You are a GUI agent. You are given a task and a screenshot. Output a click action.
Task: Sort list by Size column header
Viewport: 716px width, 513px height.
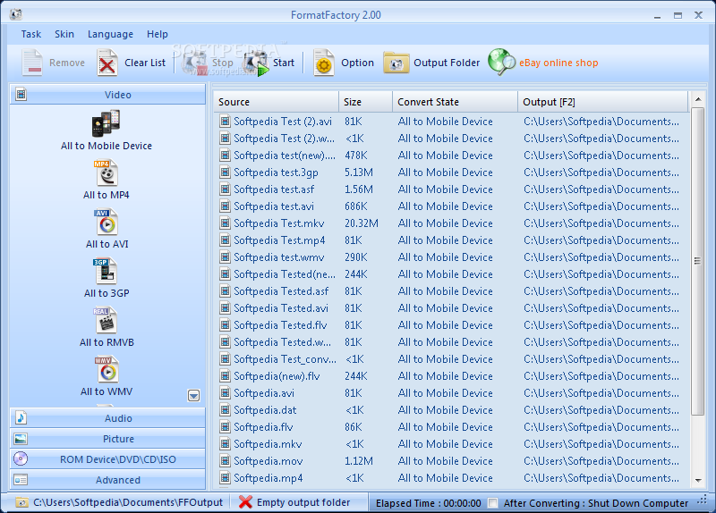[366, 102]
